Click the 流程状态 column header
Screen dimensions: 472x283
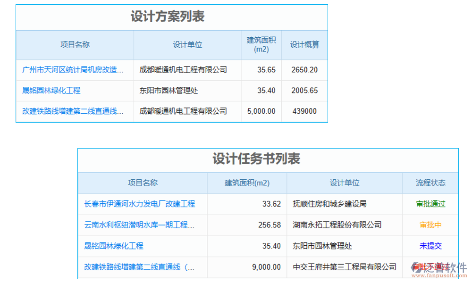tap(432, 184)
